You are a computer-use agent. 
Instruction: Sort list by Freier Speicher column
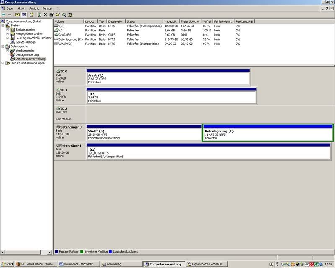[190, 21]
